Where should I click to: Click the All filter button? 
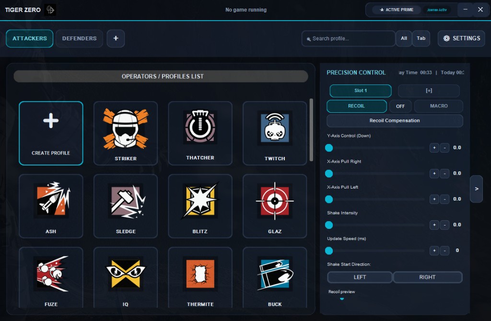click(x=404, y=38)
